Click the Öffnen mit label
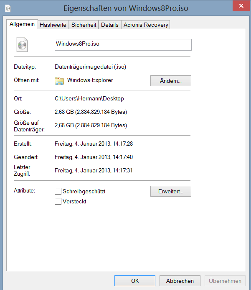251x290 pixels. coord(26,80)
